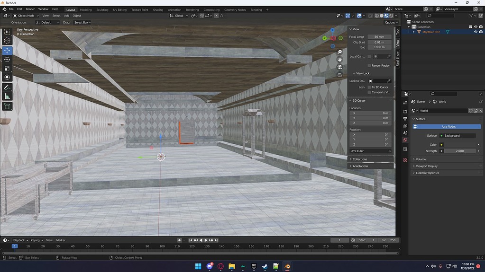Expand the Volume section in World properties
Screen dimensions: 485x272
point(421,159)
